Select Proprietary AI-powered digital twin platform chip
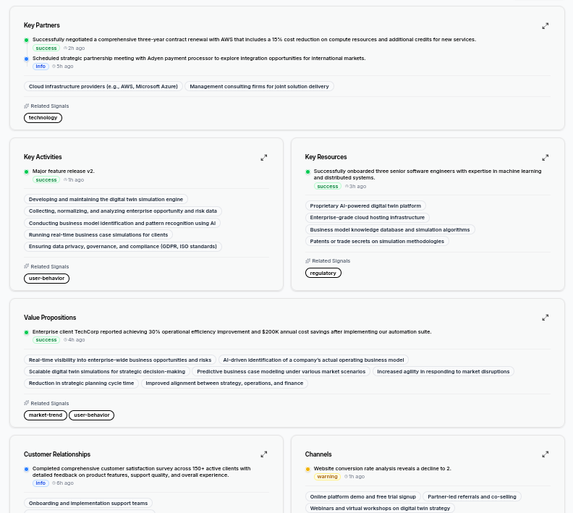 point(365,206)
